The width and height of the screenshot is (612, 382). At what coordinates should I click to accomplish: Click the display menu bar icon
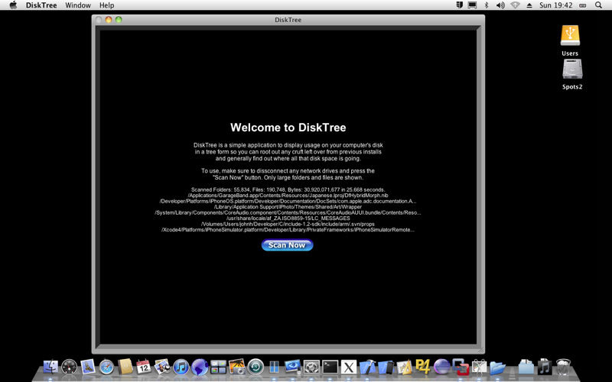(472, 5)
